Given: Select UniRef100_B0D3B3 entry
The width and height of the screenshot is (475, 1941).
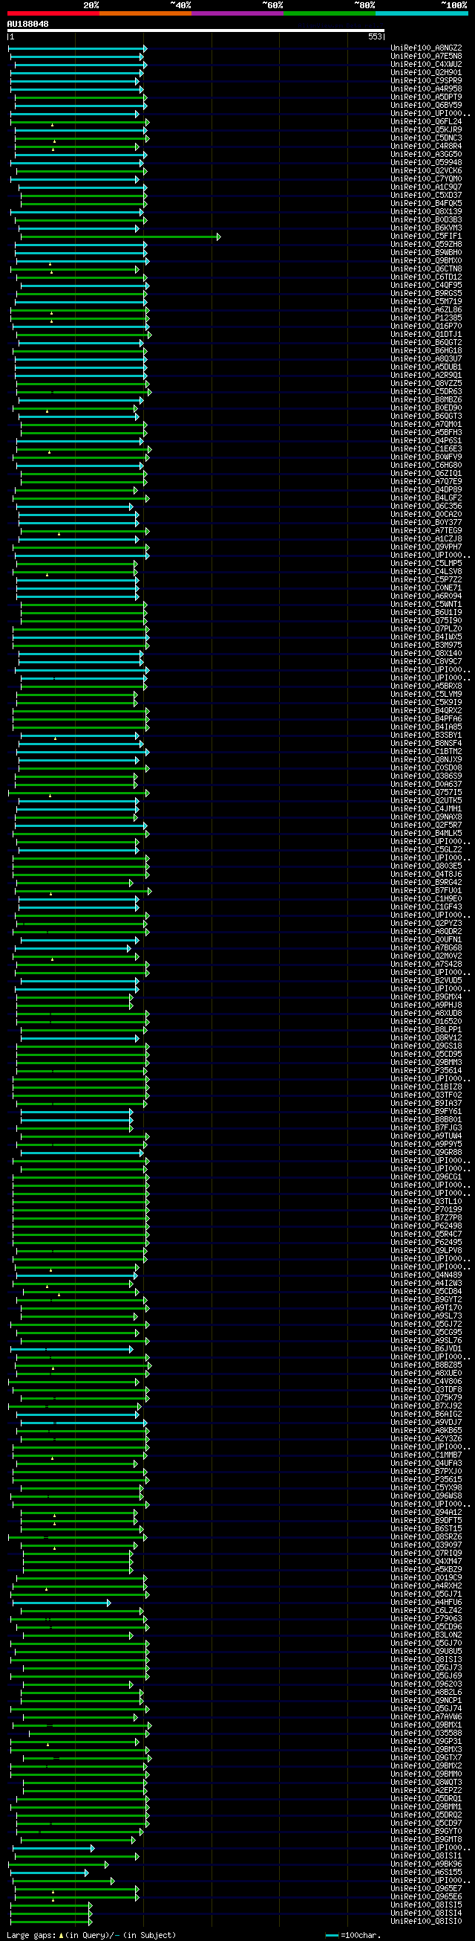Looking at the screenshot, I should (x=426, y=220).
